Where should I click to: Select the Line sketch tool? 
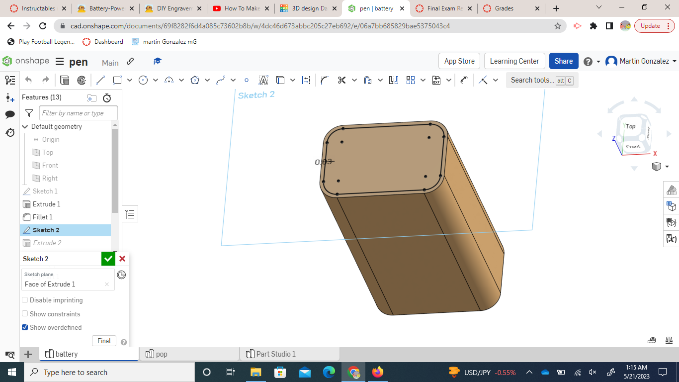(100, 80)
